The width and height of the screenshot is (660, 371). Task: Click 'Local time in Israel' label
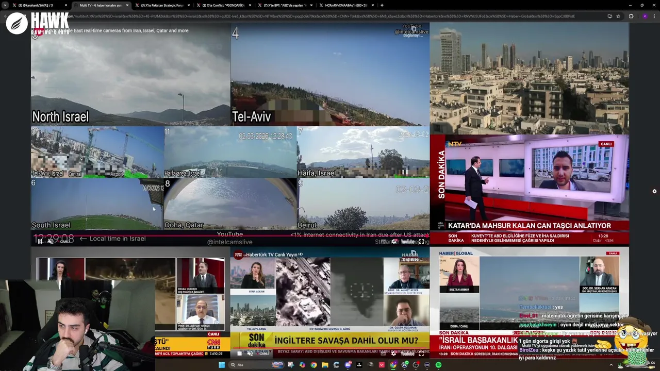pyautogui.click(x=118, y=239)
